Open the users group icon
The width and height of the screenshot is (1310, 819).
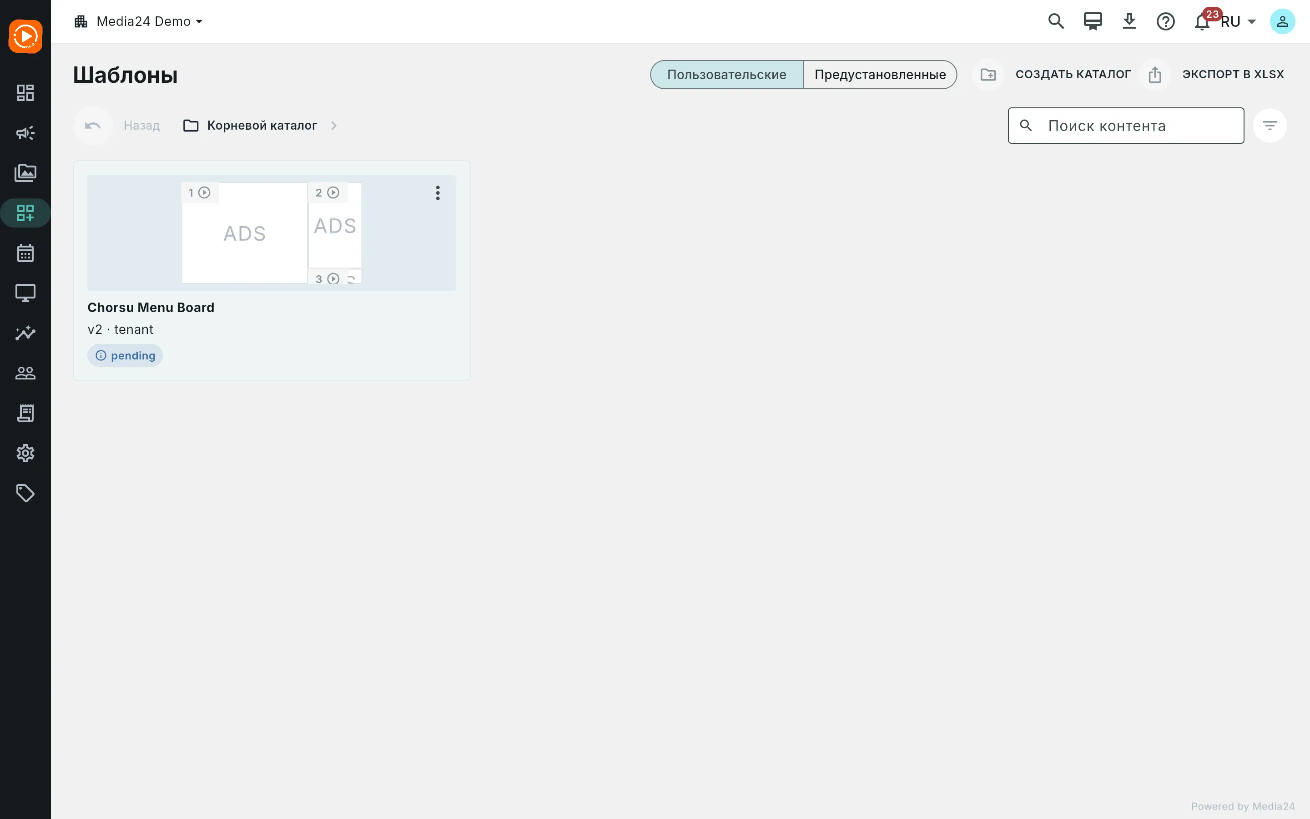point(25,373)
